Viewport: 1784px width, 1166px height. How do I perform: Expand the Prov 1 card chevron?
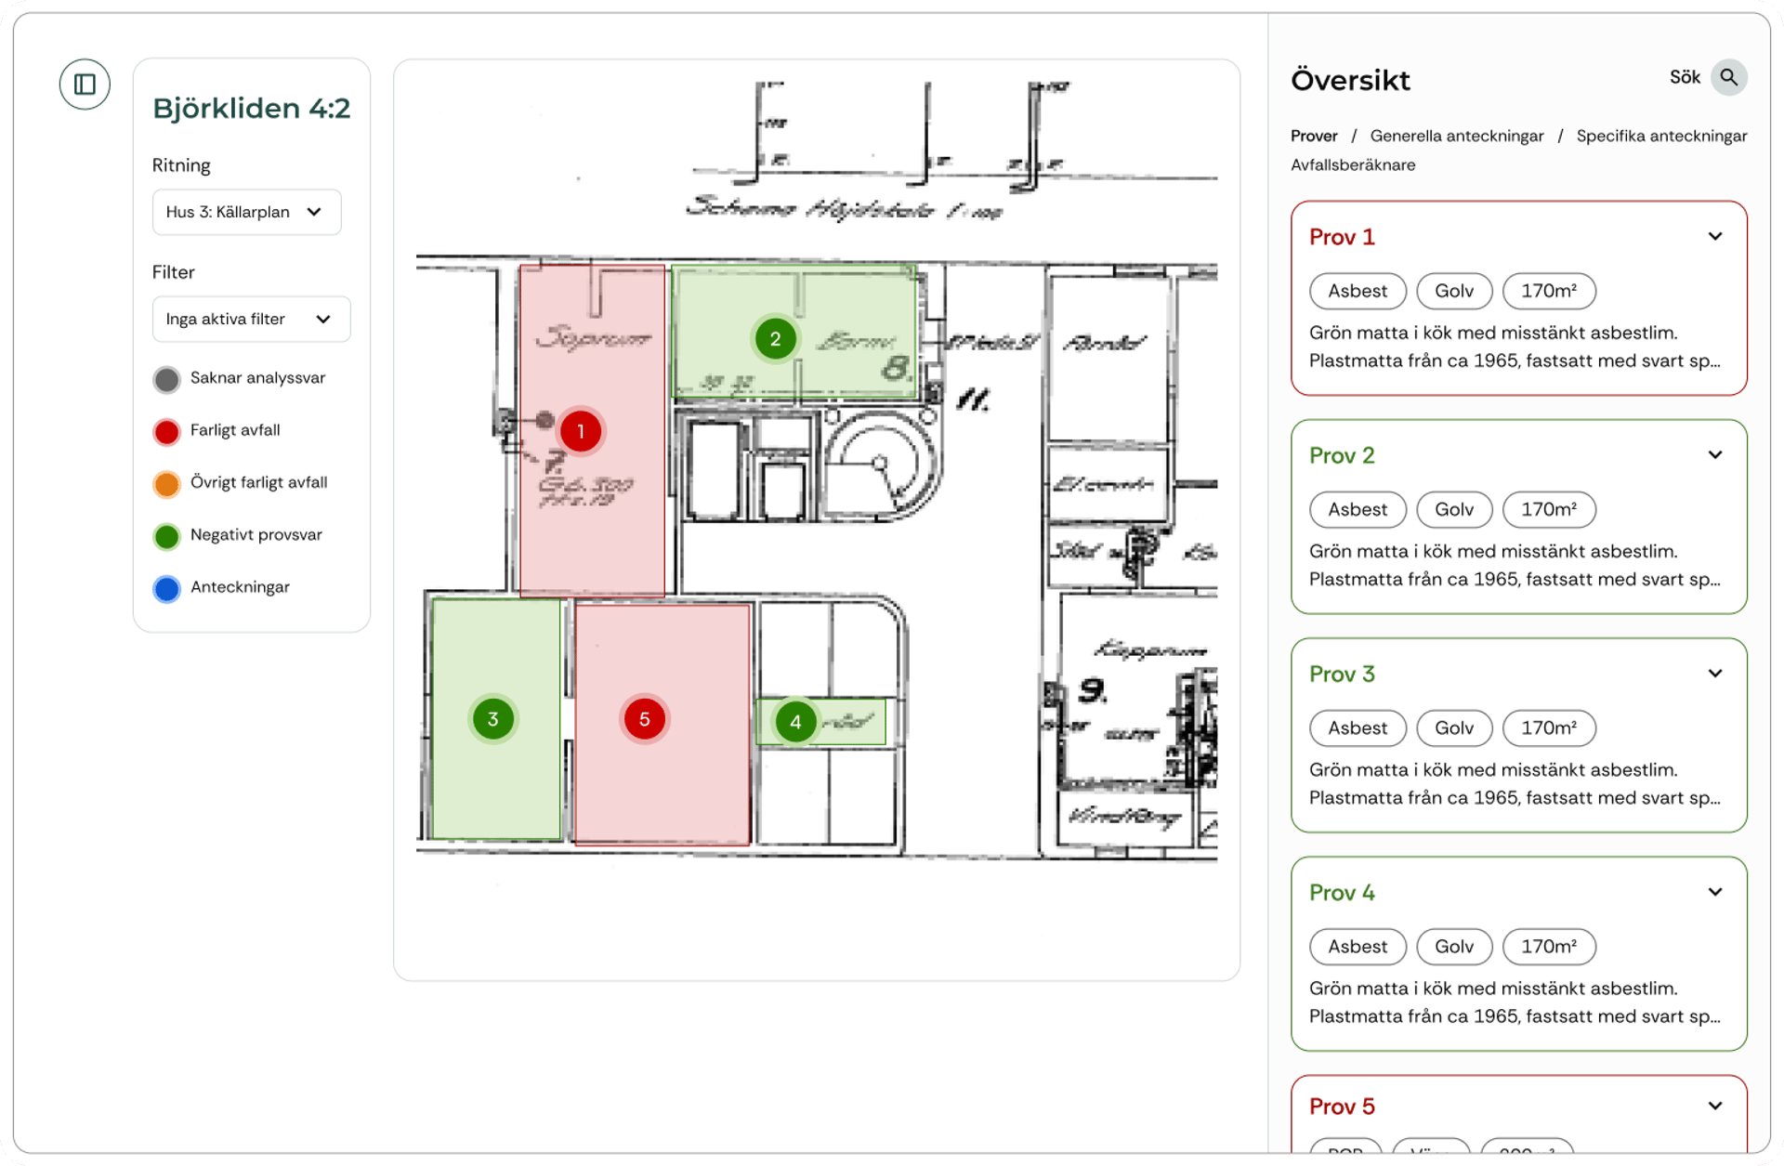(1715, 237)
